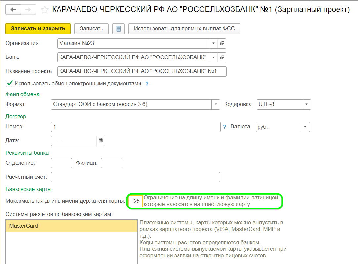Focus the Банк input field
Image resolution: width=358 pixels, height=264 pixels.
point(133,57)
